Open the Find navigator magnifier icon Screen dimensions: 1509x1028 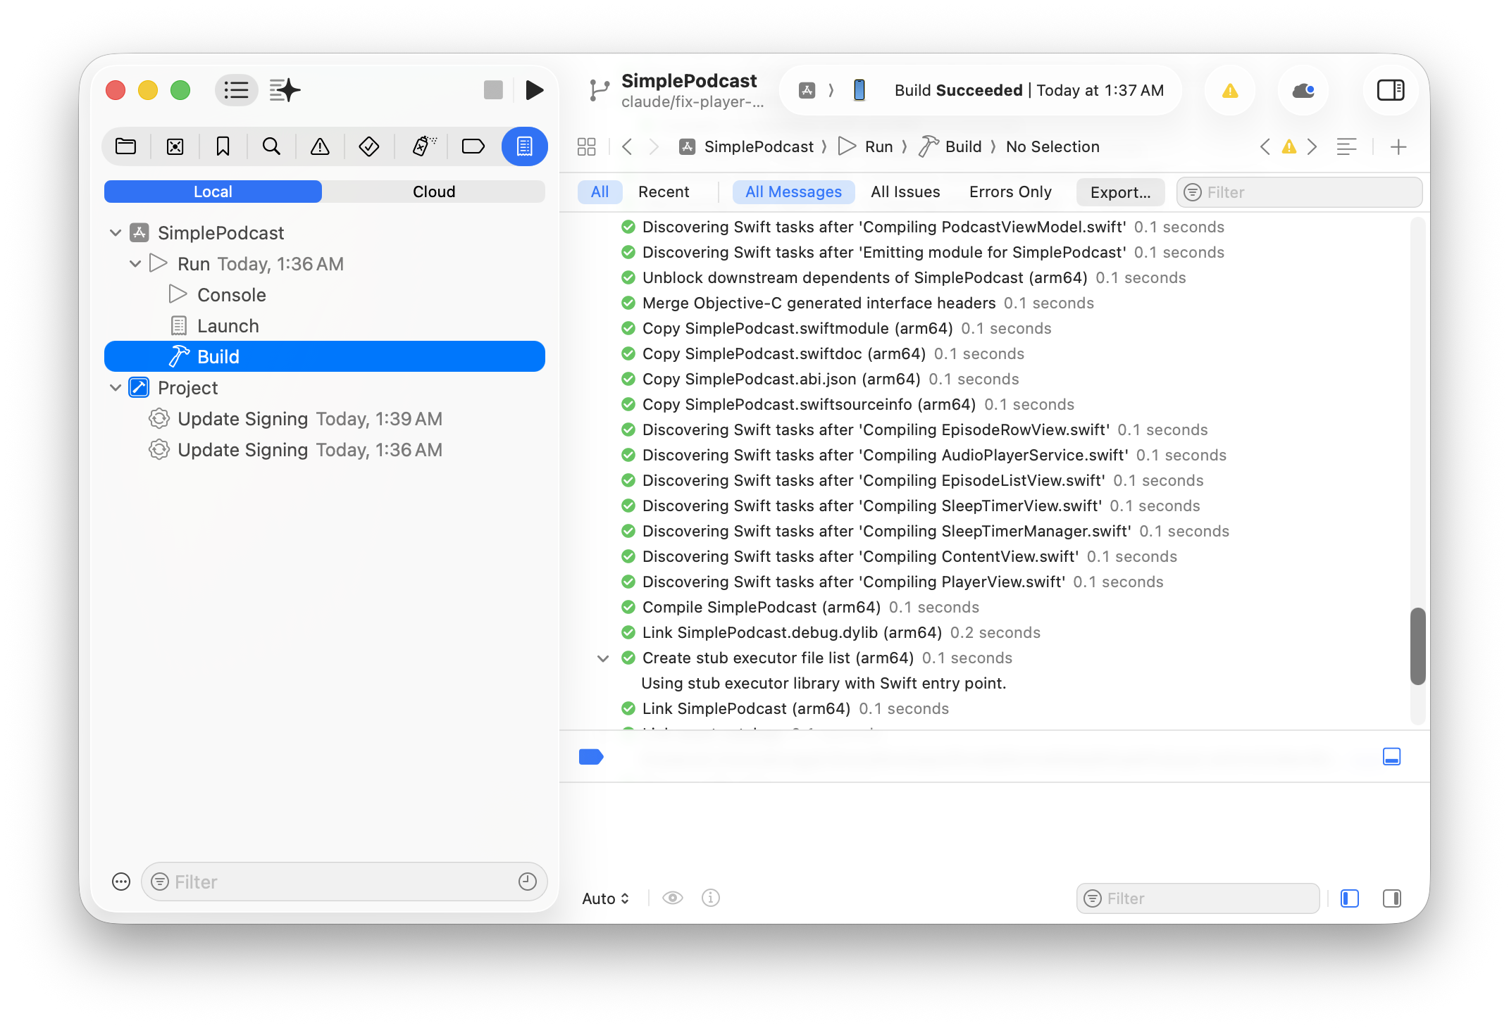(271, 146)
